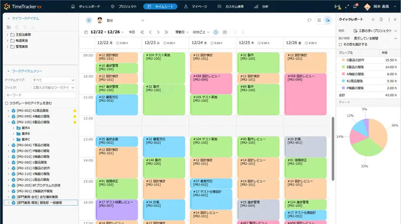Jump forward with the double-right arrow
Screen dimensions: 401x224
pyautogui.click(x=166, y=32)
